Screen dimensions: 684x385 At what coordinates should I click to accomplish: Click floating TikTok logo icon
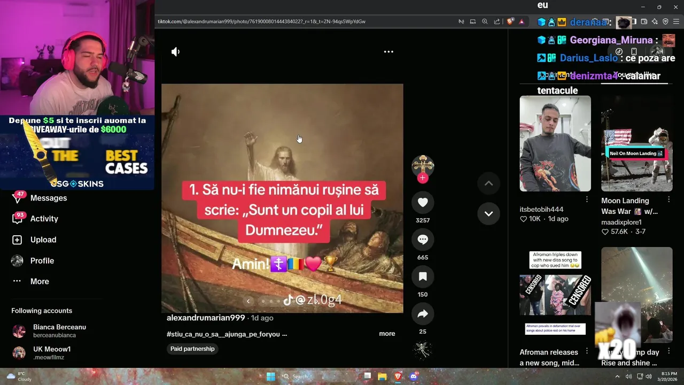[x=619, y=52]
